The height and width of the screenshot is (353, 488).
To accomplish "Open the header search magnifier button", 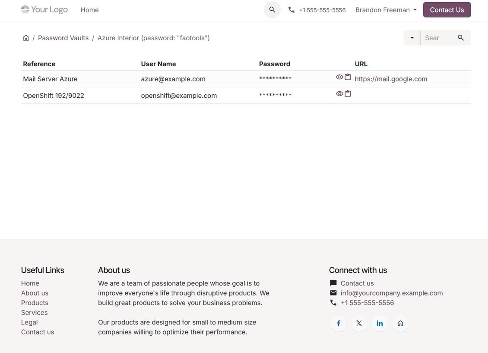I will 273,10.
